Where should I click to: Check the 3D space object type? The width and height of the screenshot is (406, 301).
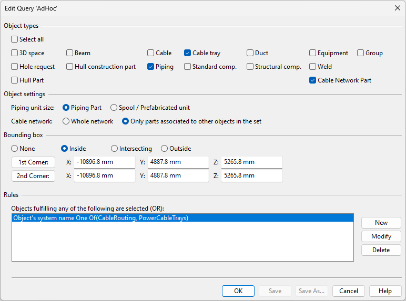15,53
